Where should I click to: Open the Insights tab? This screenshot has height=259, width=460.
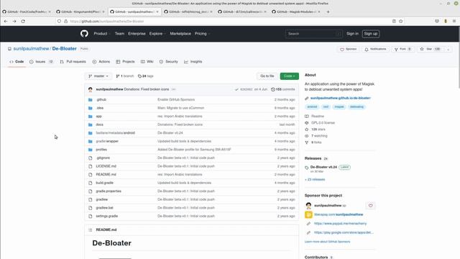point(193,62)
